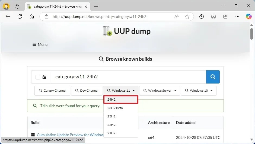Open a new browser tab
Screen dimensions: 255x144
[96, 7]
